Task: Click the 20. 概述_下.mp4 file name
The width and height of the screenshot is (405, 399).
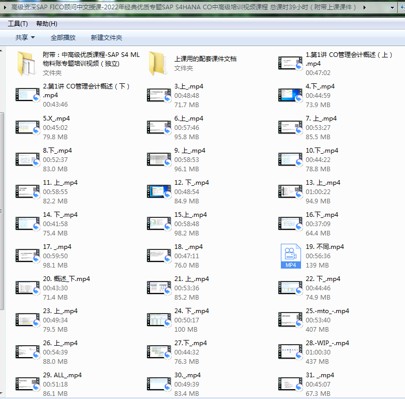Action: (66, 279)
